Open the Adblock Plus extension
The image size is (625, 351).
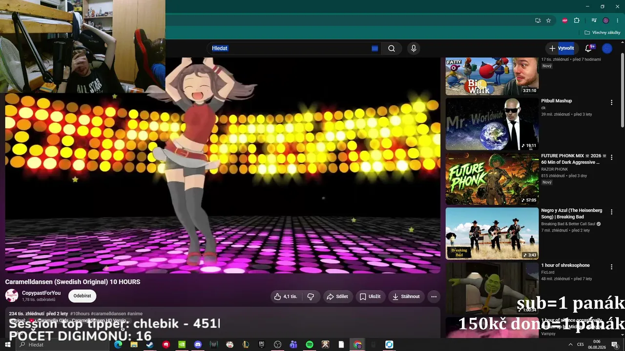pos(565,20)
